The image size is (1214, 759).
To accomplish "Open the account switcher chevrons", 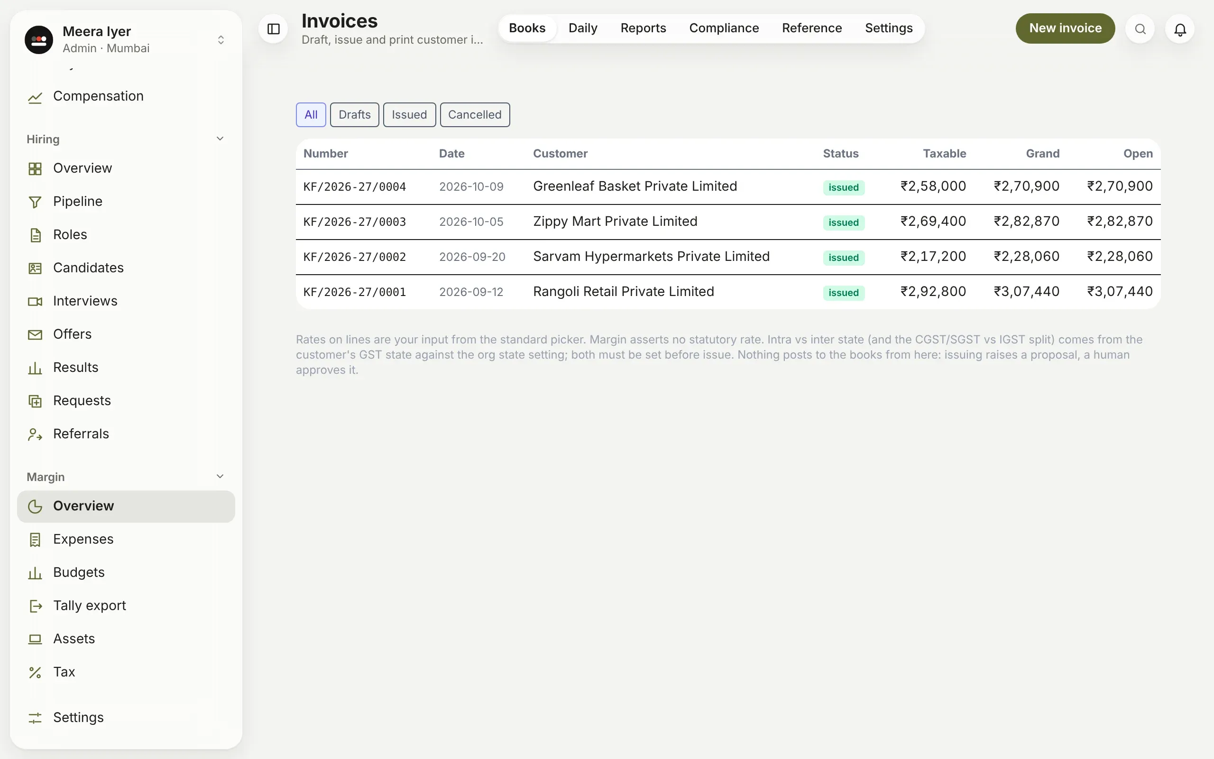I will click(221, 40).
